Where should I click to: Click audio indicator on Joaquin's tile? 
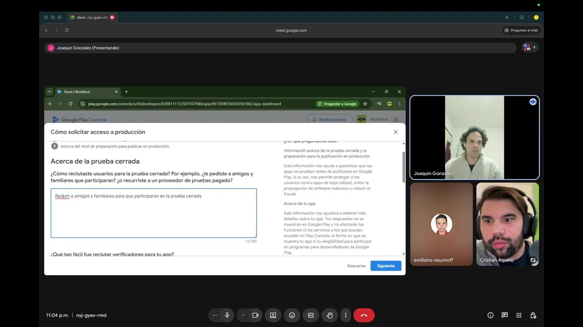click(x=533, y=102)
